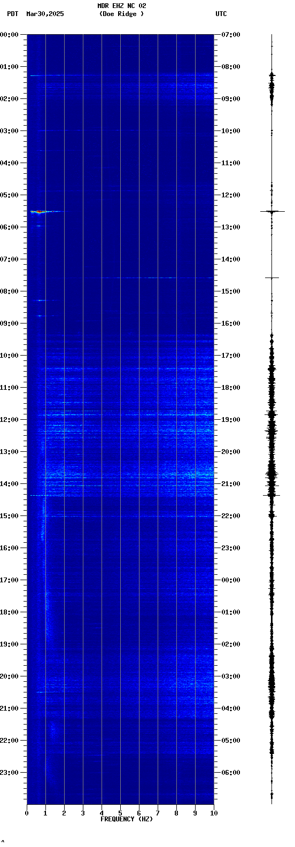Click the cyan horizontal line near 14:20 PDT
Viewport: 295px width, 847px height.
(x=40, y=495)
